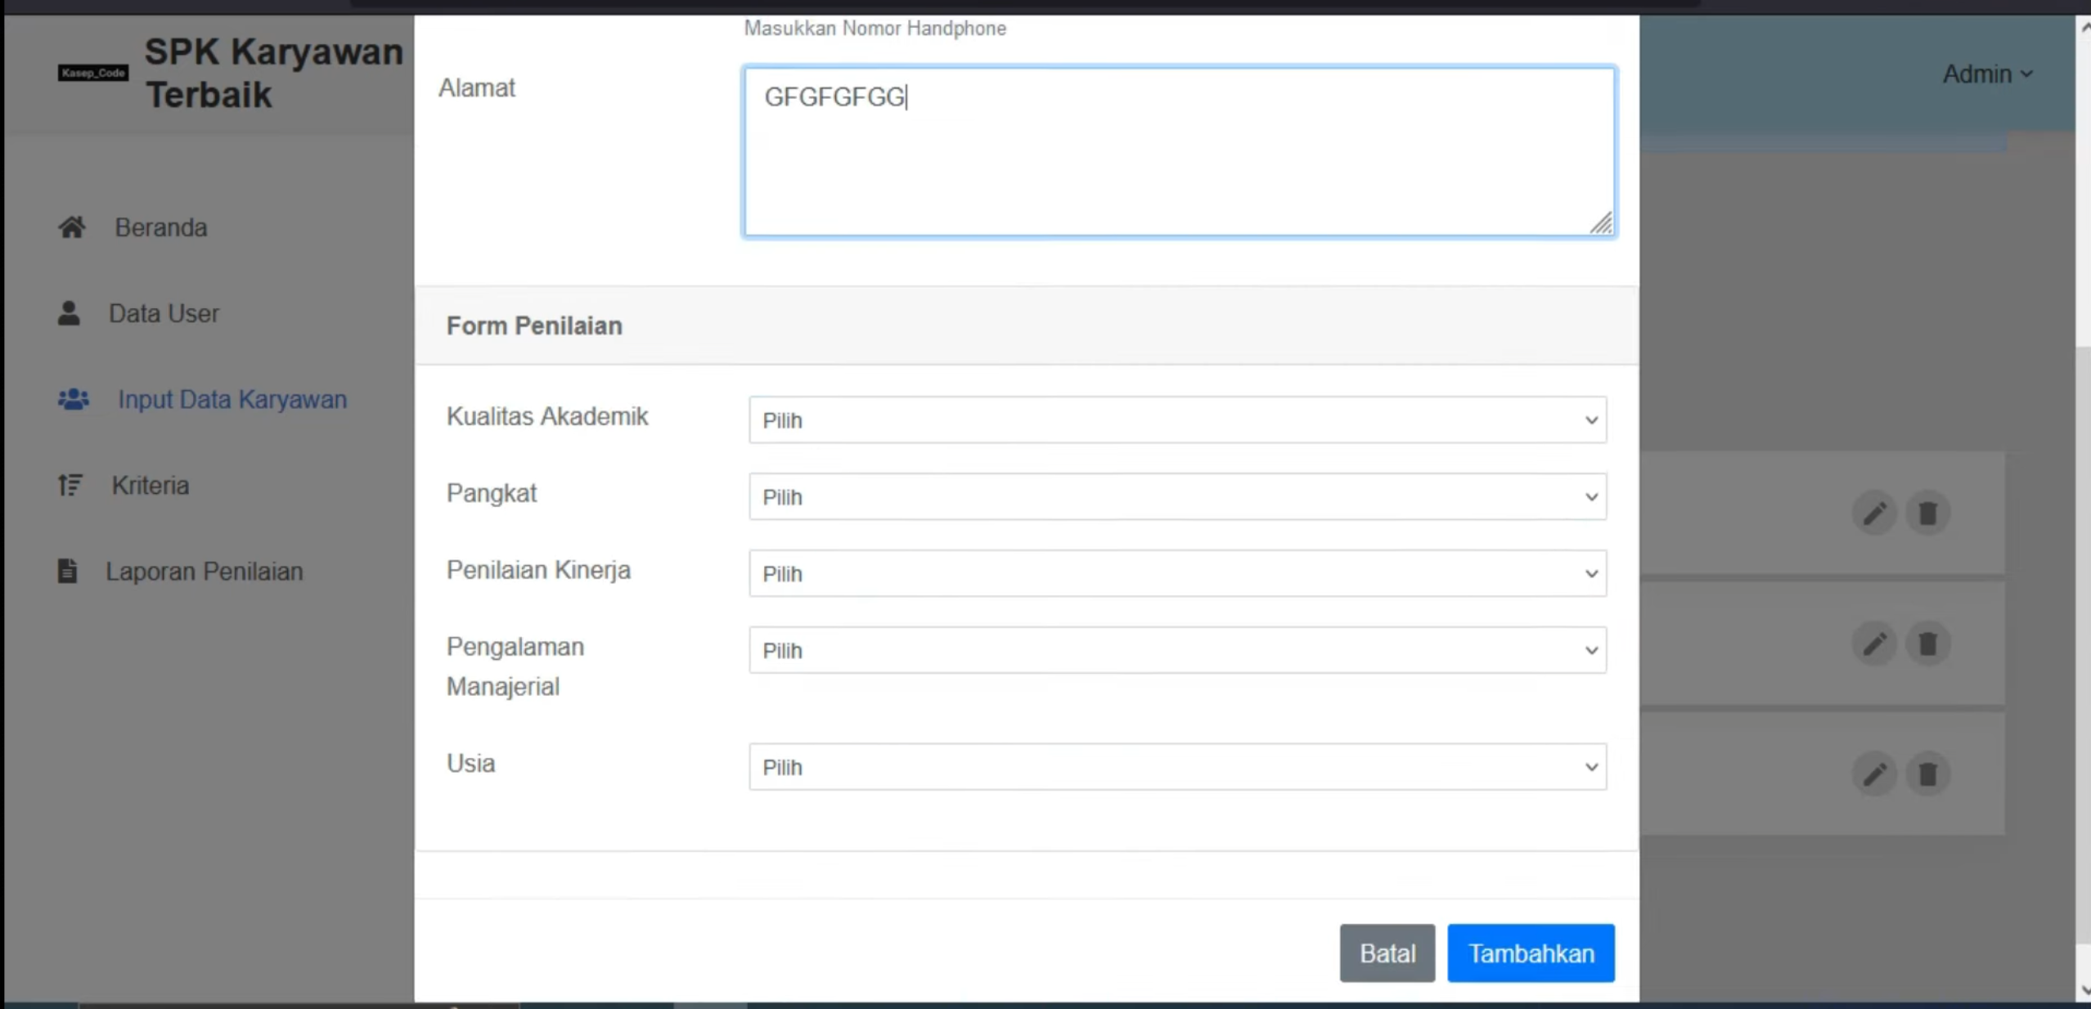Click the Input Data Karyawan group icon
This screenshot has height=1009, width=2091.
(x=73, y=399)
